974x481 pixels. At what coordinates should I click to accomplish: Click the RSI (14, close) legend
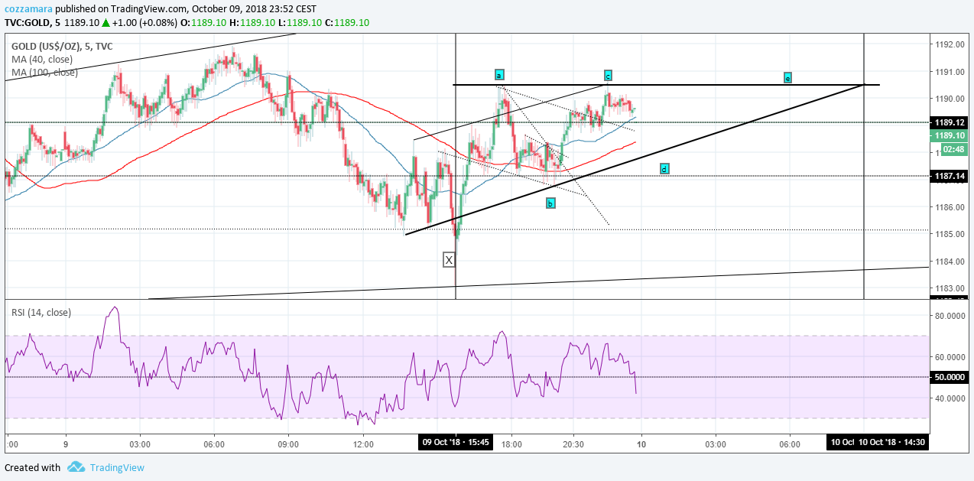[41, 312]
